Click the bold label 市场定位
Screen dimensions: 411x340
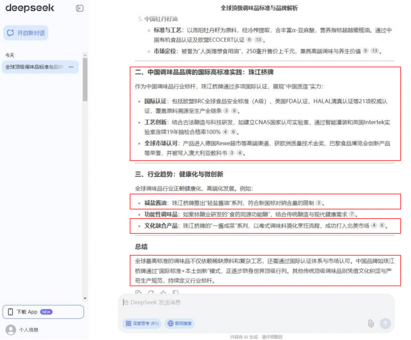click(x=164, y=51)
